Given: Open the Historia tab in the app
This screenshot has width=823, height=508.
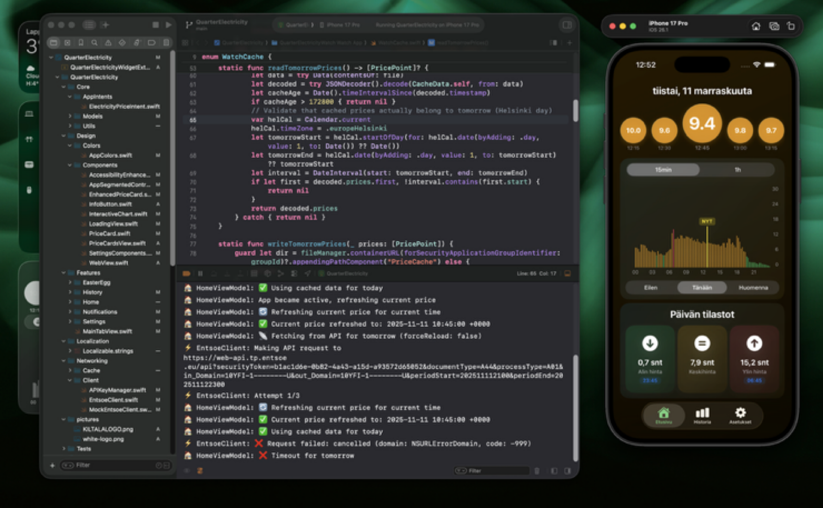Looking at the screenshot, I should 702,416.
